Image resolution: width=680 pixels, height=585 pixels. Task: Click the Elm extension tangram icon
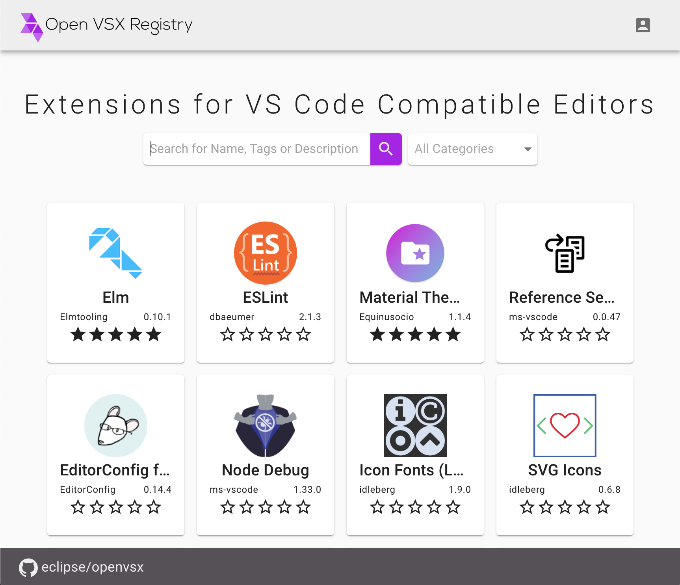click(115, 253)
